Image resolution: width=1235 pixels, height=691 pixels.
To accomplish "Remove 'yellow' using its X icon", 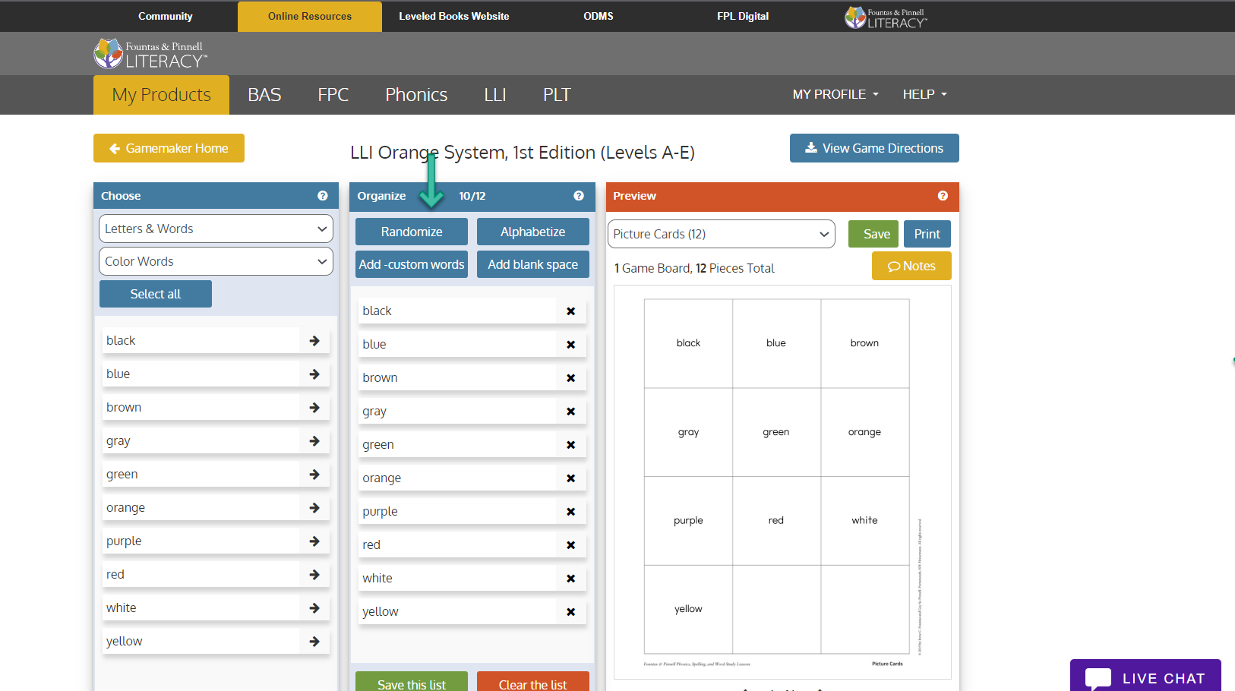I will click(570, 611).
